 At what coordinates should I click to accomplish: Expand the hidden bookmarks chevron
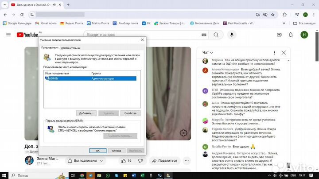click(x=284, y=23)
